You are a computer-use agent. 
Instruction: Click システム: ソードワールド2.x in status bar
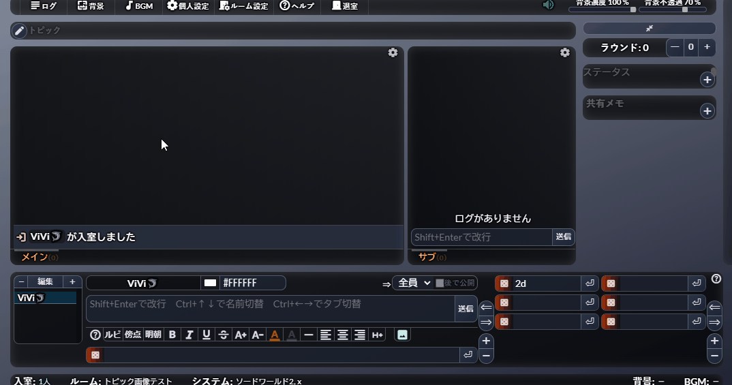click(x=247, y=382)
